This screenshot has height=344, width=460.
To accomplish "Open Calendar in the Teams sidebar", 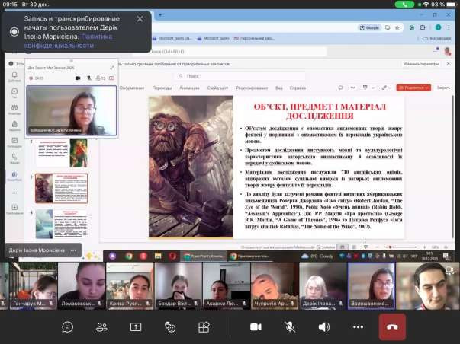I will click(14, 142).
